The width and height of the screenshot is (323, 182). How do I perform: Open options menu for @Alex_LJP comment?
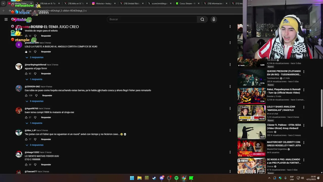click(230, 130)
